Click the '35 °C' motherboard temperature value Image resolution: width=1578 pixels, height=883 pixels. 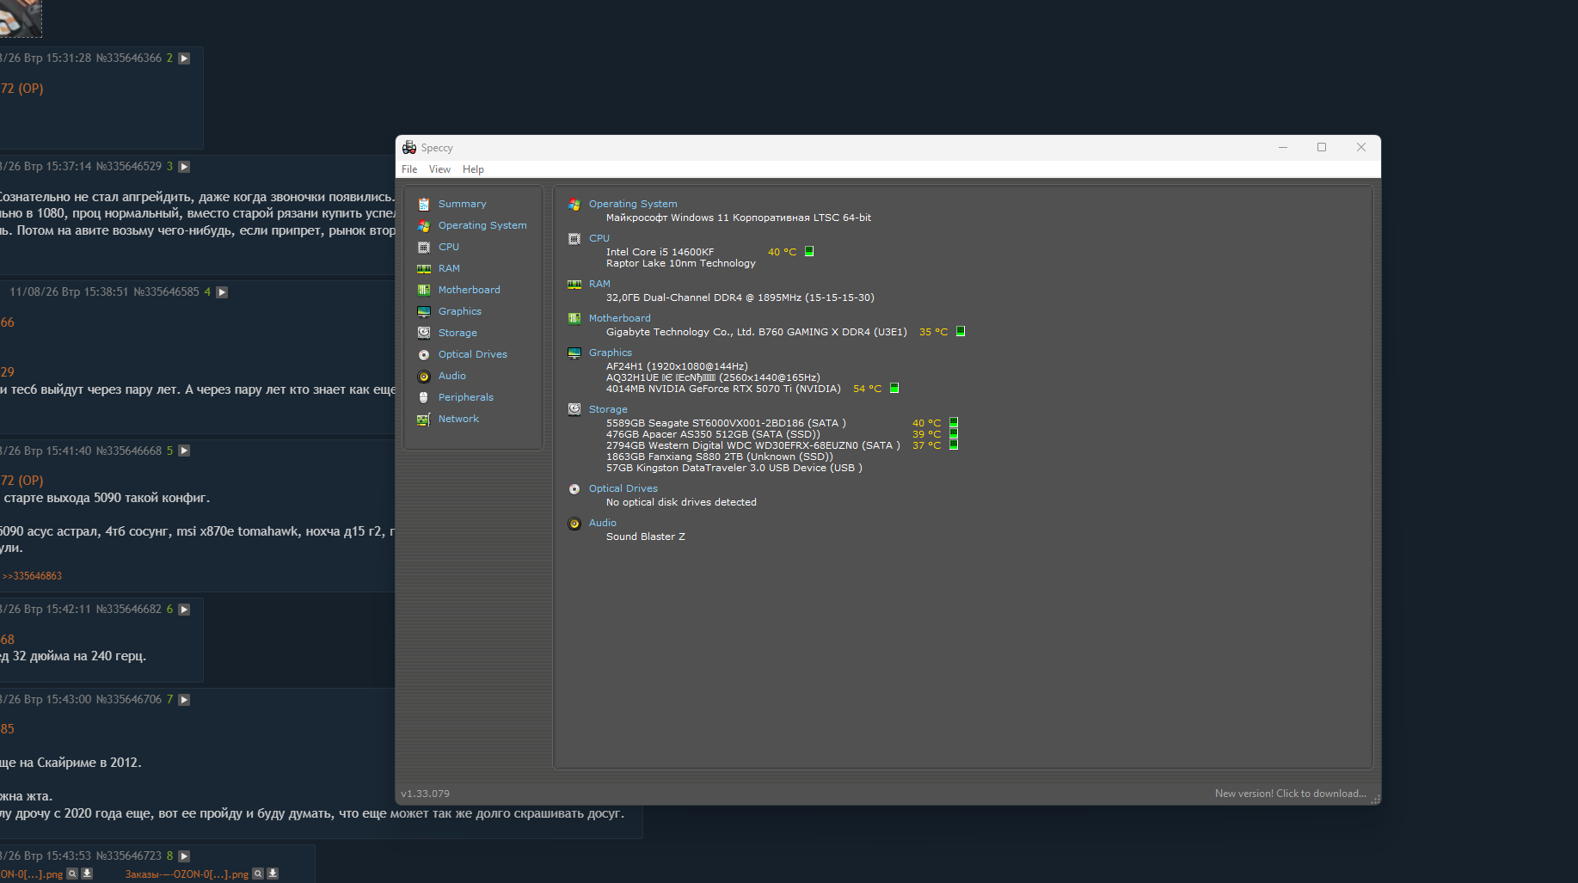click(x=933, y=332)
